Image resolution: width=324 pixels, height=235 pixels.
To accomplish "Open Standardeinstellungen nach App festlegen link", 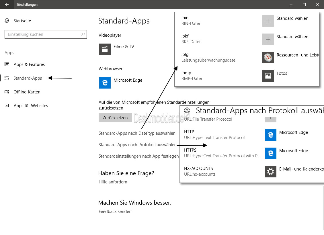I will point(138,156).
